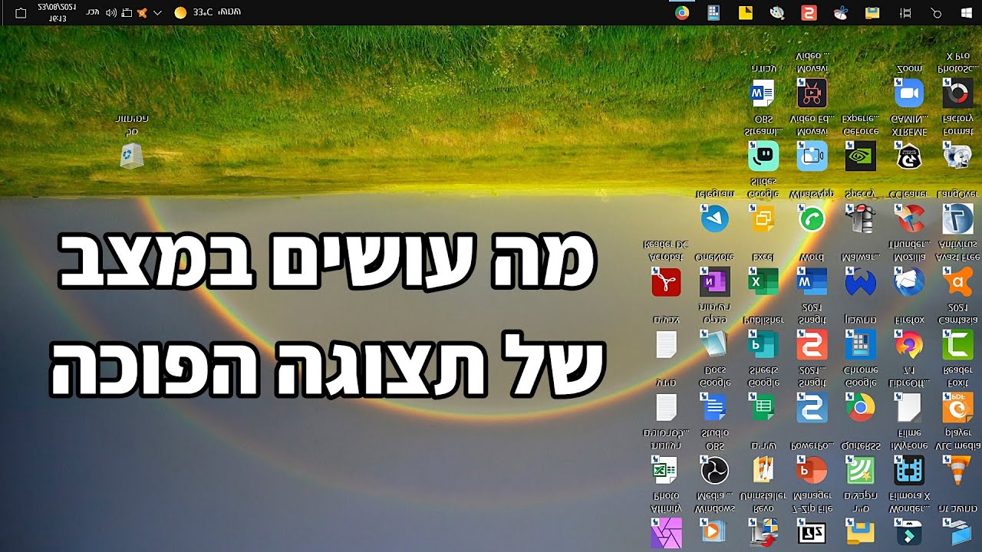982x552 pixels.
Task: Select the Acrobat Reader DC icon
Action: tap(665, 282)
